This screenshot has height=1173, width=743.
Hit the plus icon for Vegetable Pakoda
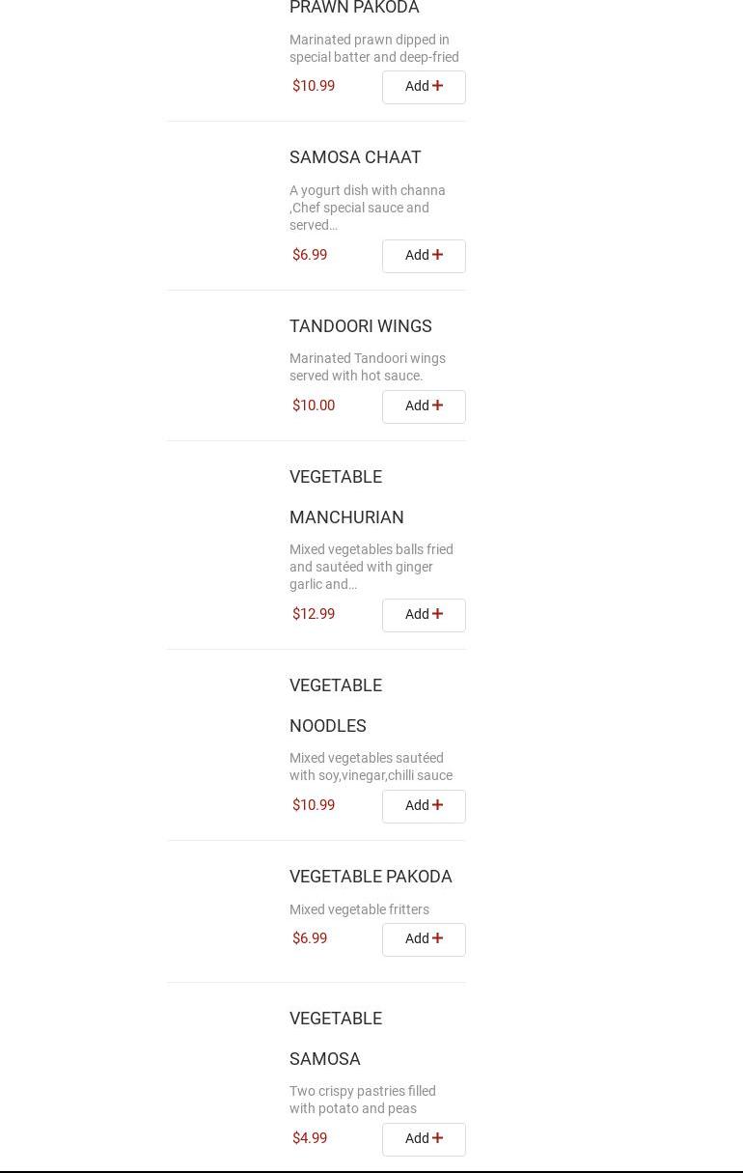pyautogui.click(x=438, y=938)
